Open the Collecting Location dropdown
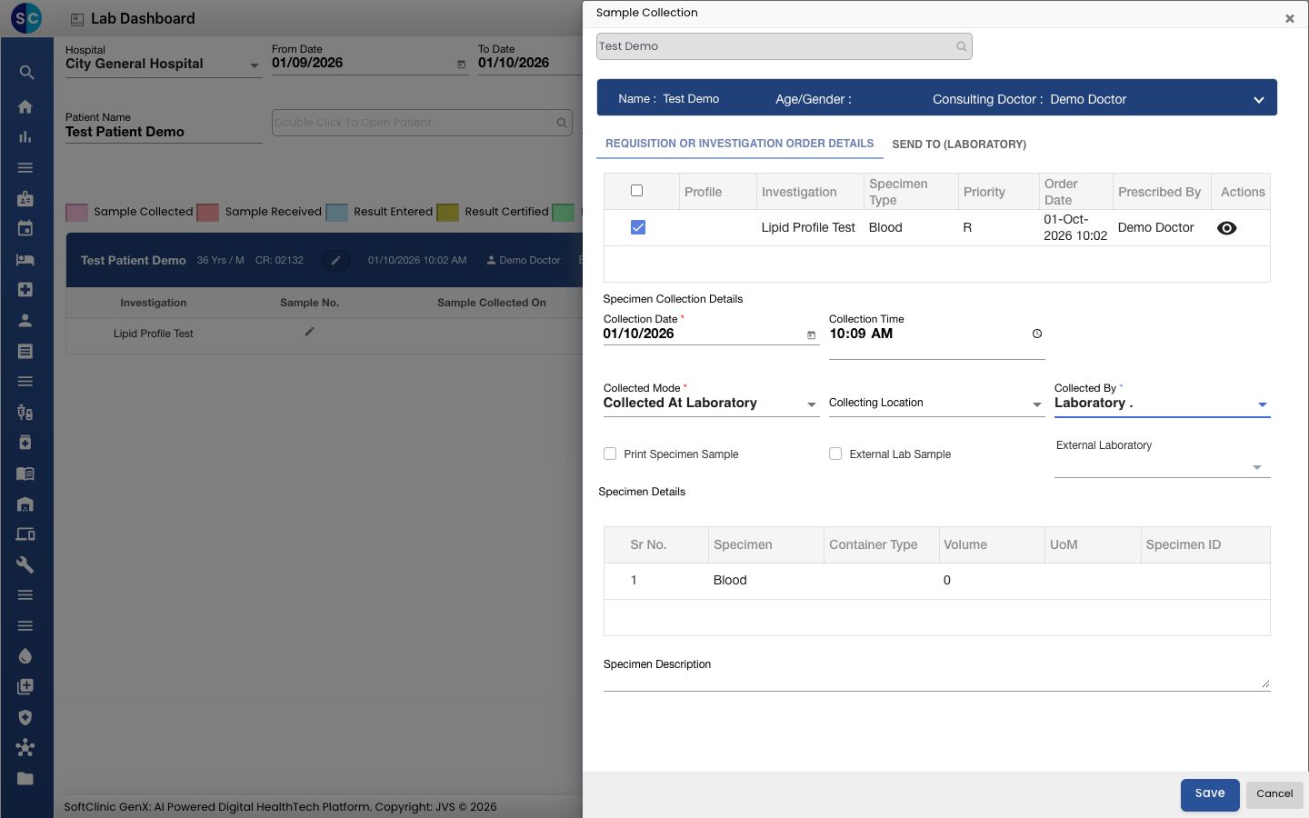The image size is (1309, 818). click(936, 404)
